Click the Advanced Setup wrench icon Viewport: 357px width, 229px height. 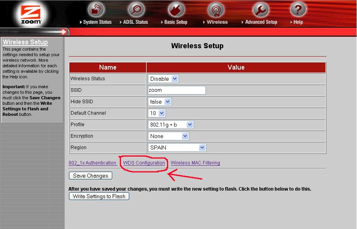tap(261, 9)
